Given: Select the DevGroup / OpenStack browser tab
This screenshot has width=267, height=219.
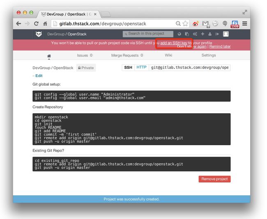Looking at the screenshot, I should 68,14.
